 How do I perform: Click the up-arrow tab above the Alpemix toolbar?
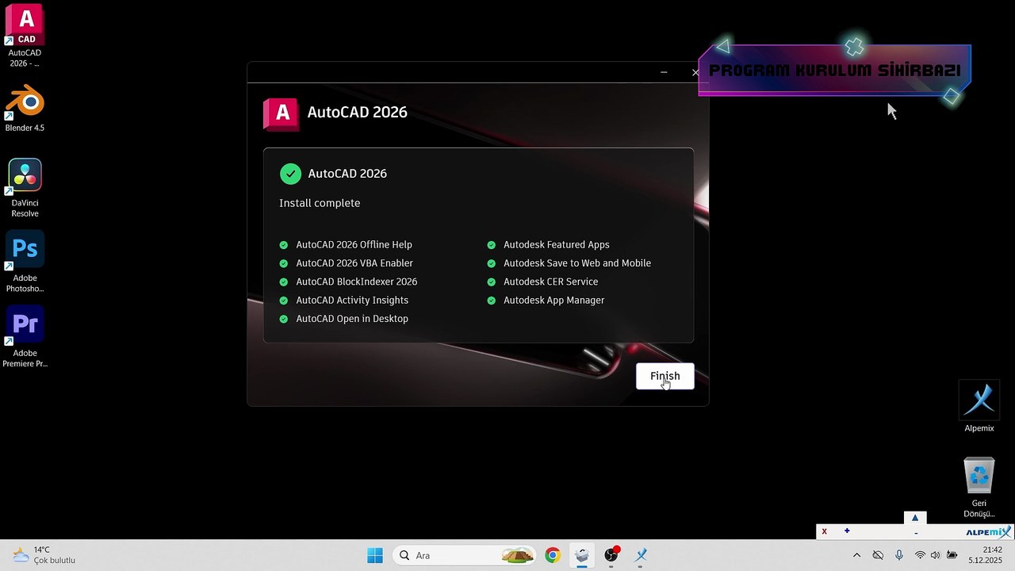(915, 518)
